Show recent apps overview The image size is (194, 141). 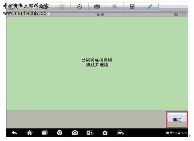tap(44, 133)
